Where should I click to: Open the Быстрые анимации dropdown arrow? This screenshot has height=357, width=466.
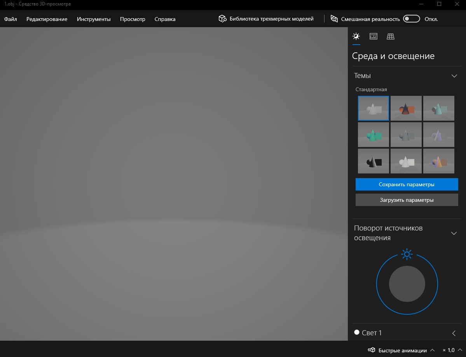[433, 350]
